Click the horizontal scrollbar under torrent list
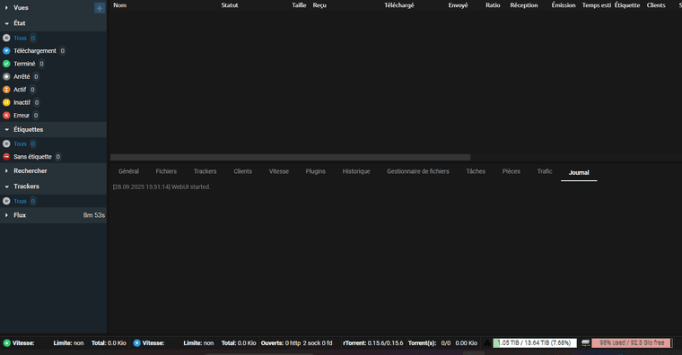This screenshot has width=682, height=355. coord(290,157)
